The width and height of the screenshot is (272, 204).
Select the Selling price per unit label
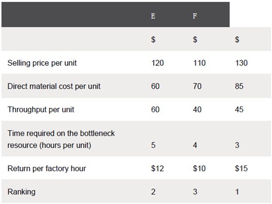click(x=42, y=63)
